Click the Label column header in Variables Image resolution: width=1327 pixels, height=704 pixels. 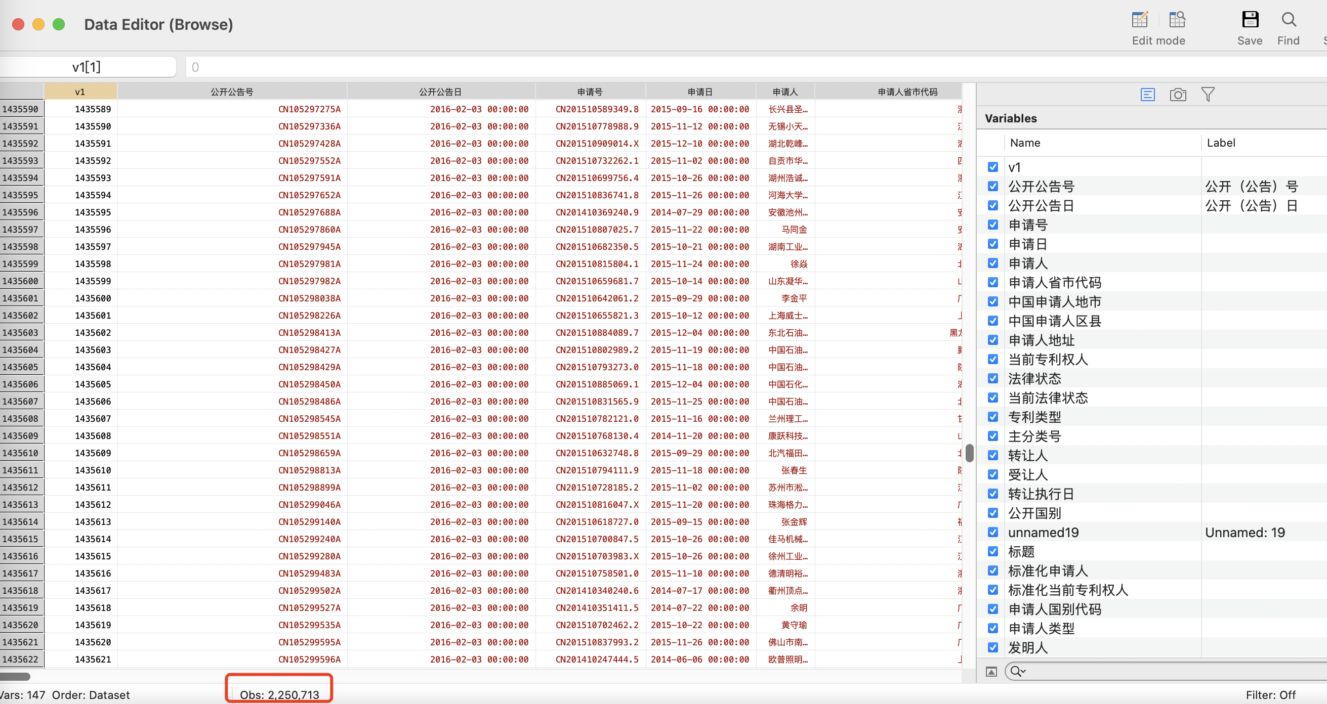tap(1220, 143)
